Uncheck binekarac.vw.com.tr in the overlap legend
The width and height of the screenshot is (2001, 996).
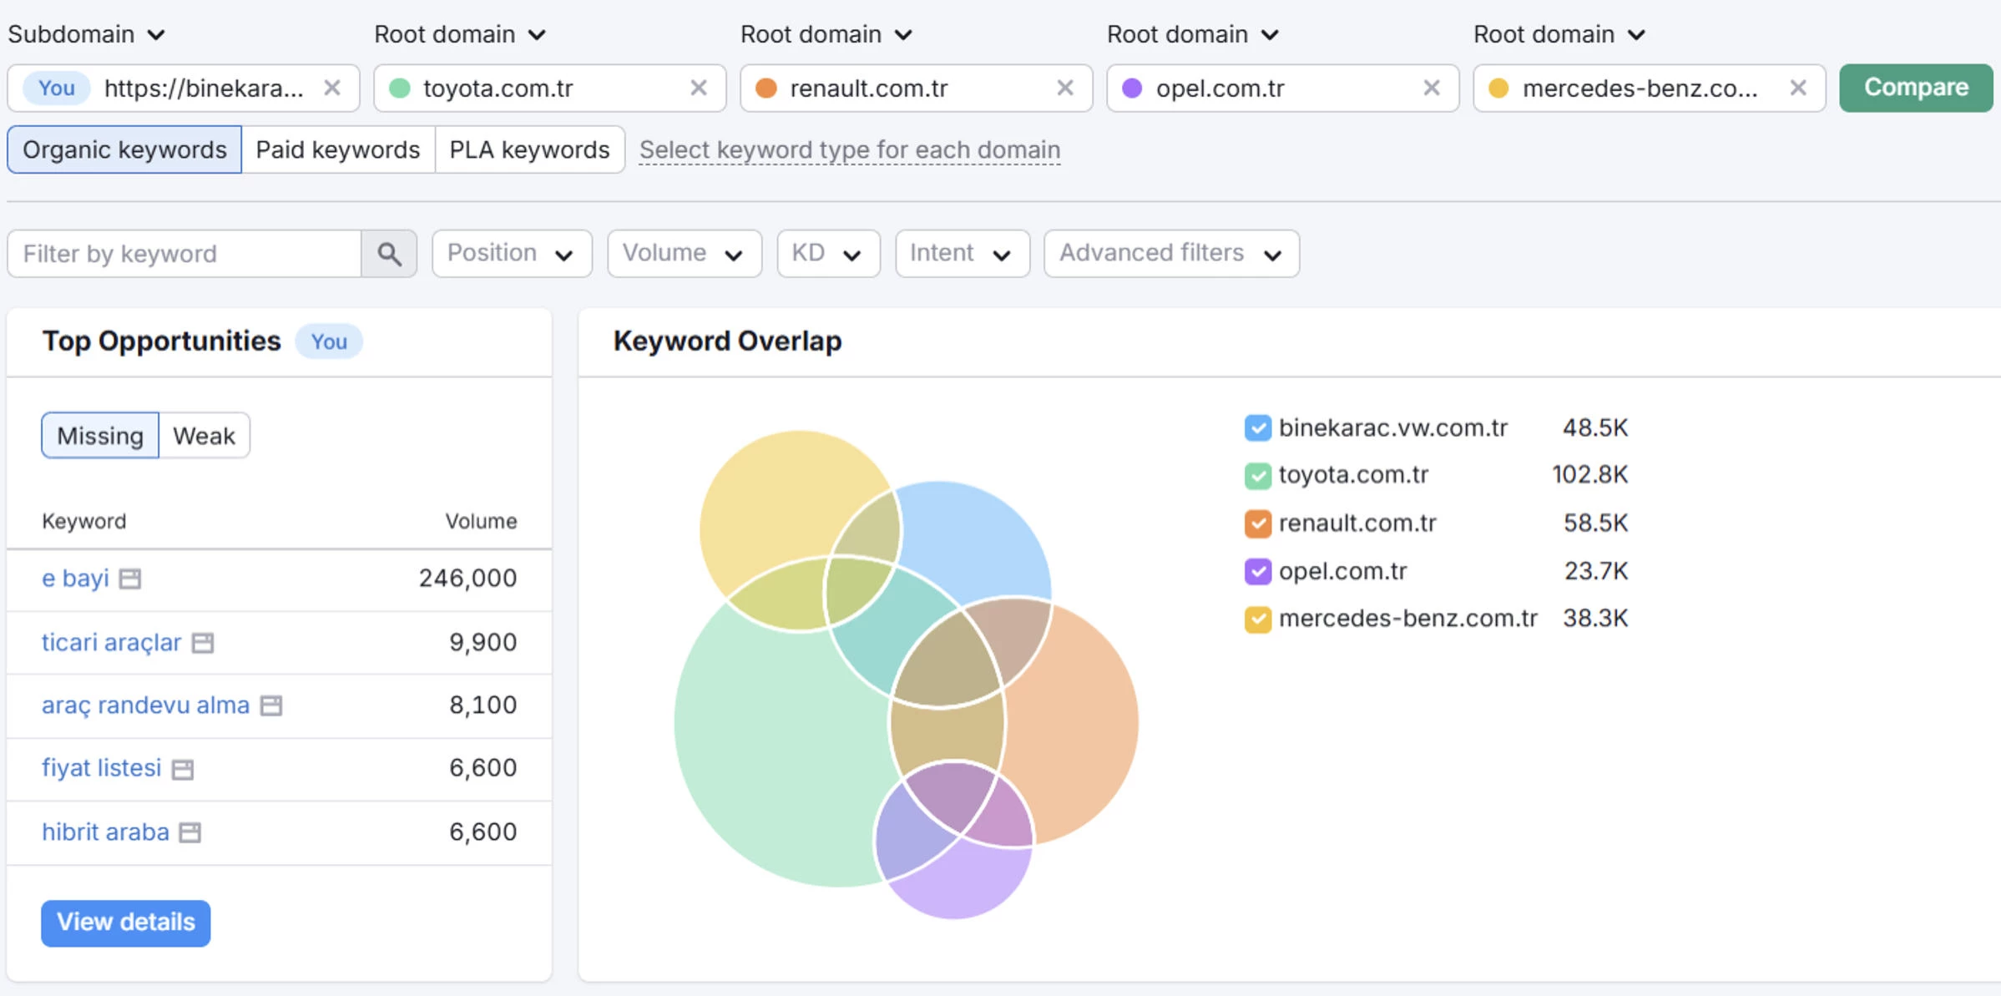point(1257,428)
